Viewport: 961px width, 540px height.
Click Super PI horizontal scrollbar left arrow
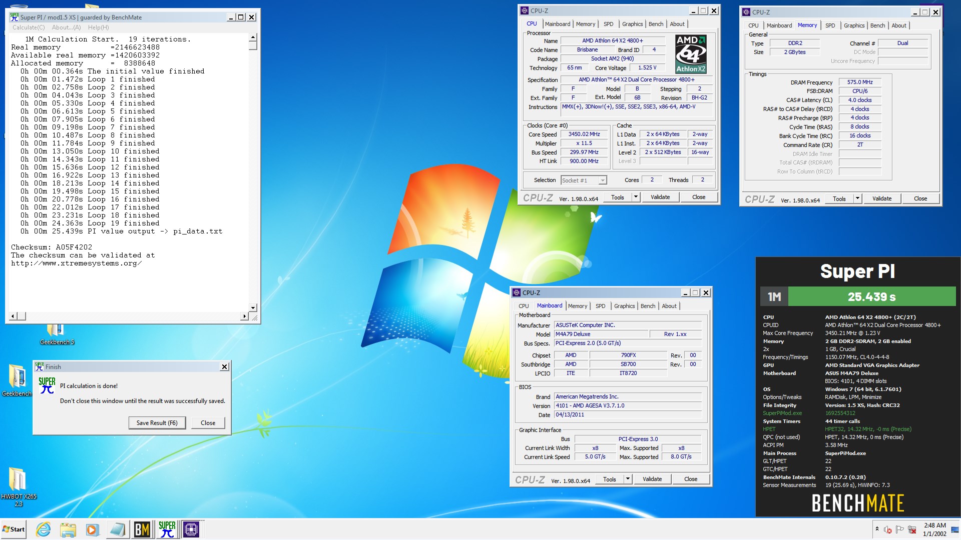14,316
